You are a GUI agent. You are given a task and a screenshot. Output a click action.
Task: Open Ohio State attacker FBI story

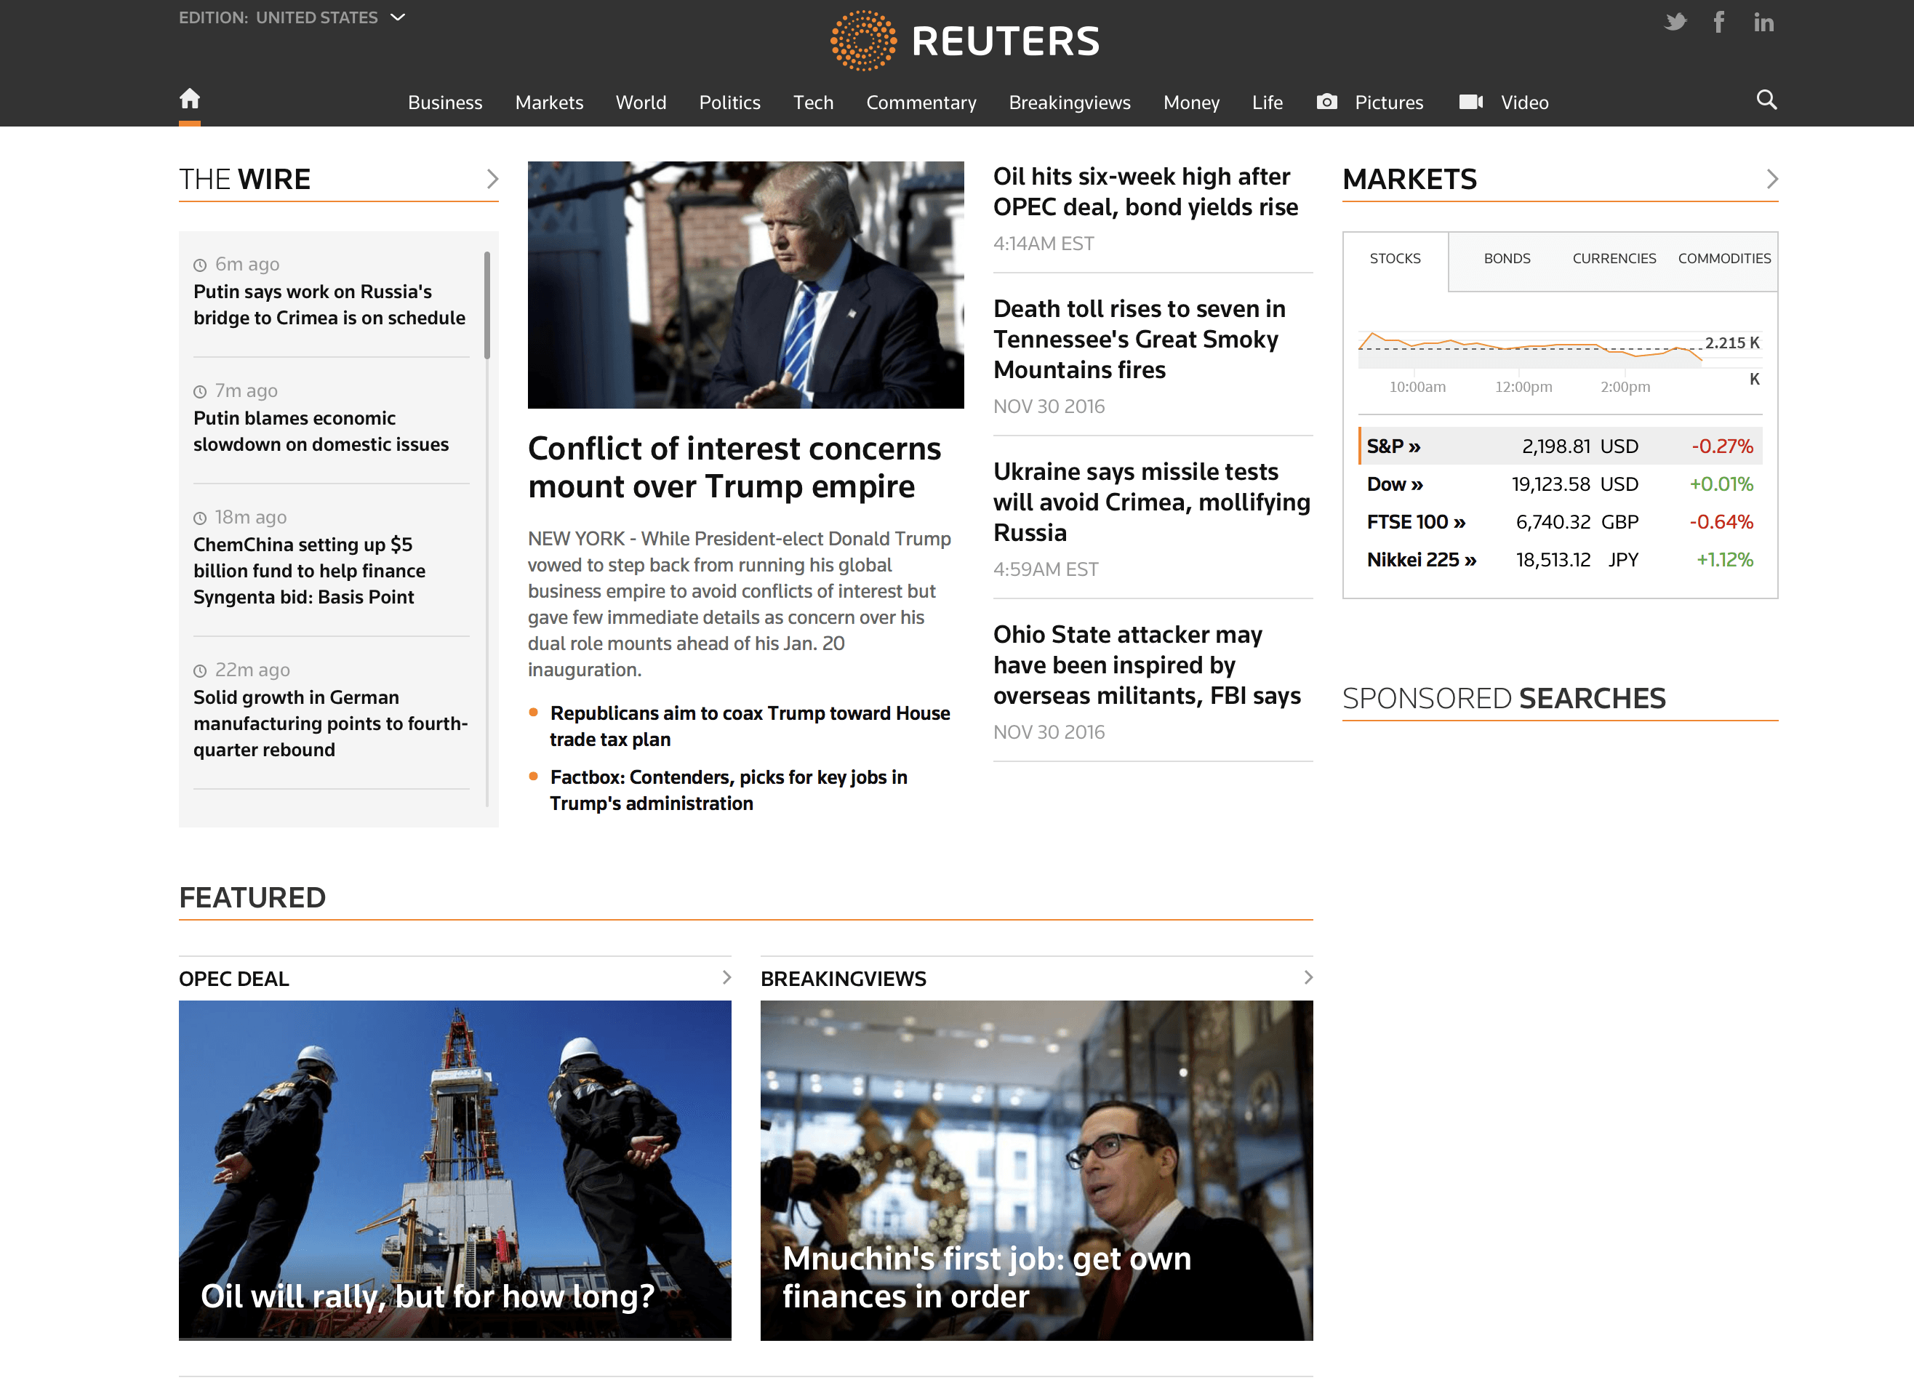[x=1146, y=665]
